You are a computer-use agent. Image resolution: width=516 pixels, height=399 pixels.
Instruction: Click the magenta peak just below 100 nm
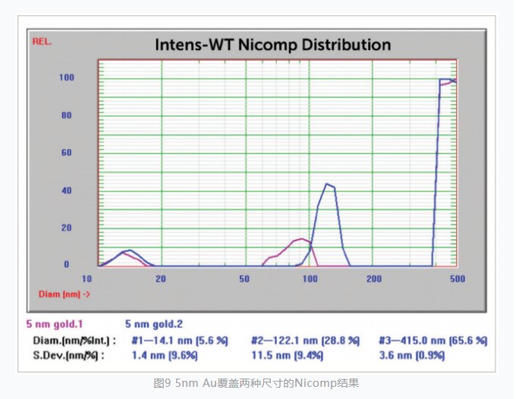[x=302, y=239]
